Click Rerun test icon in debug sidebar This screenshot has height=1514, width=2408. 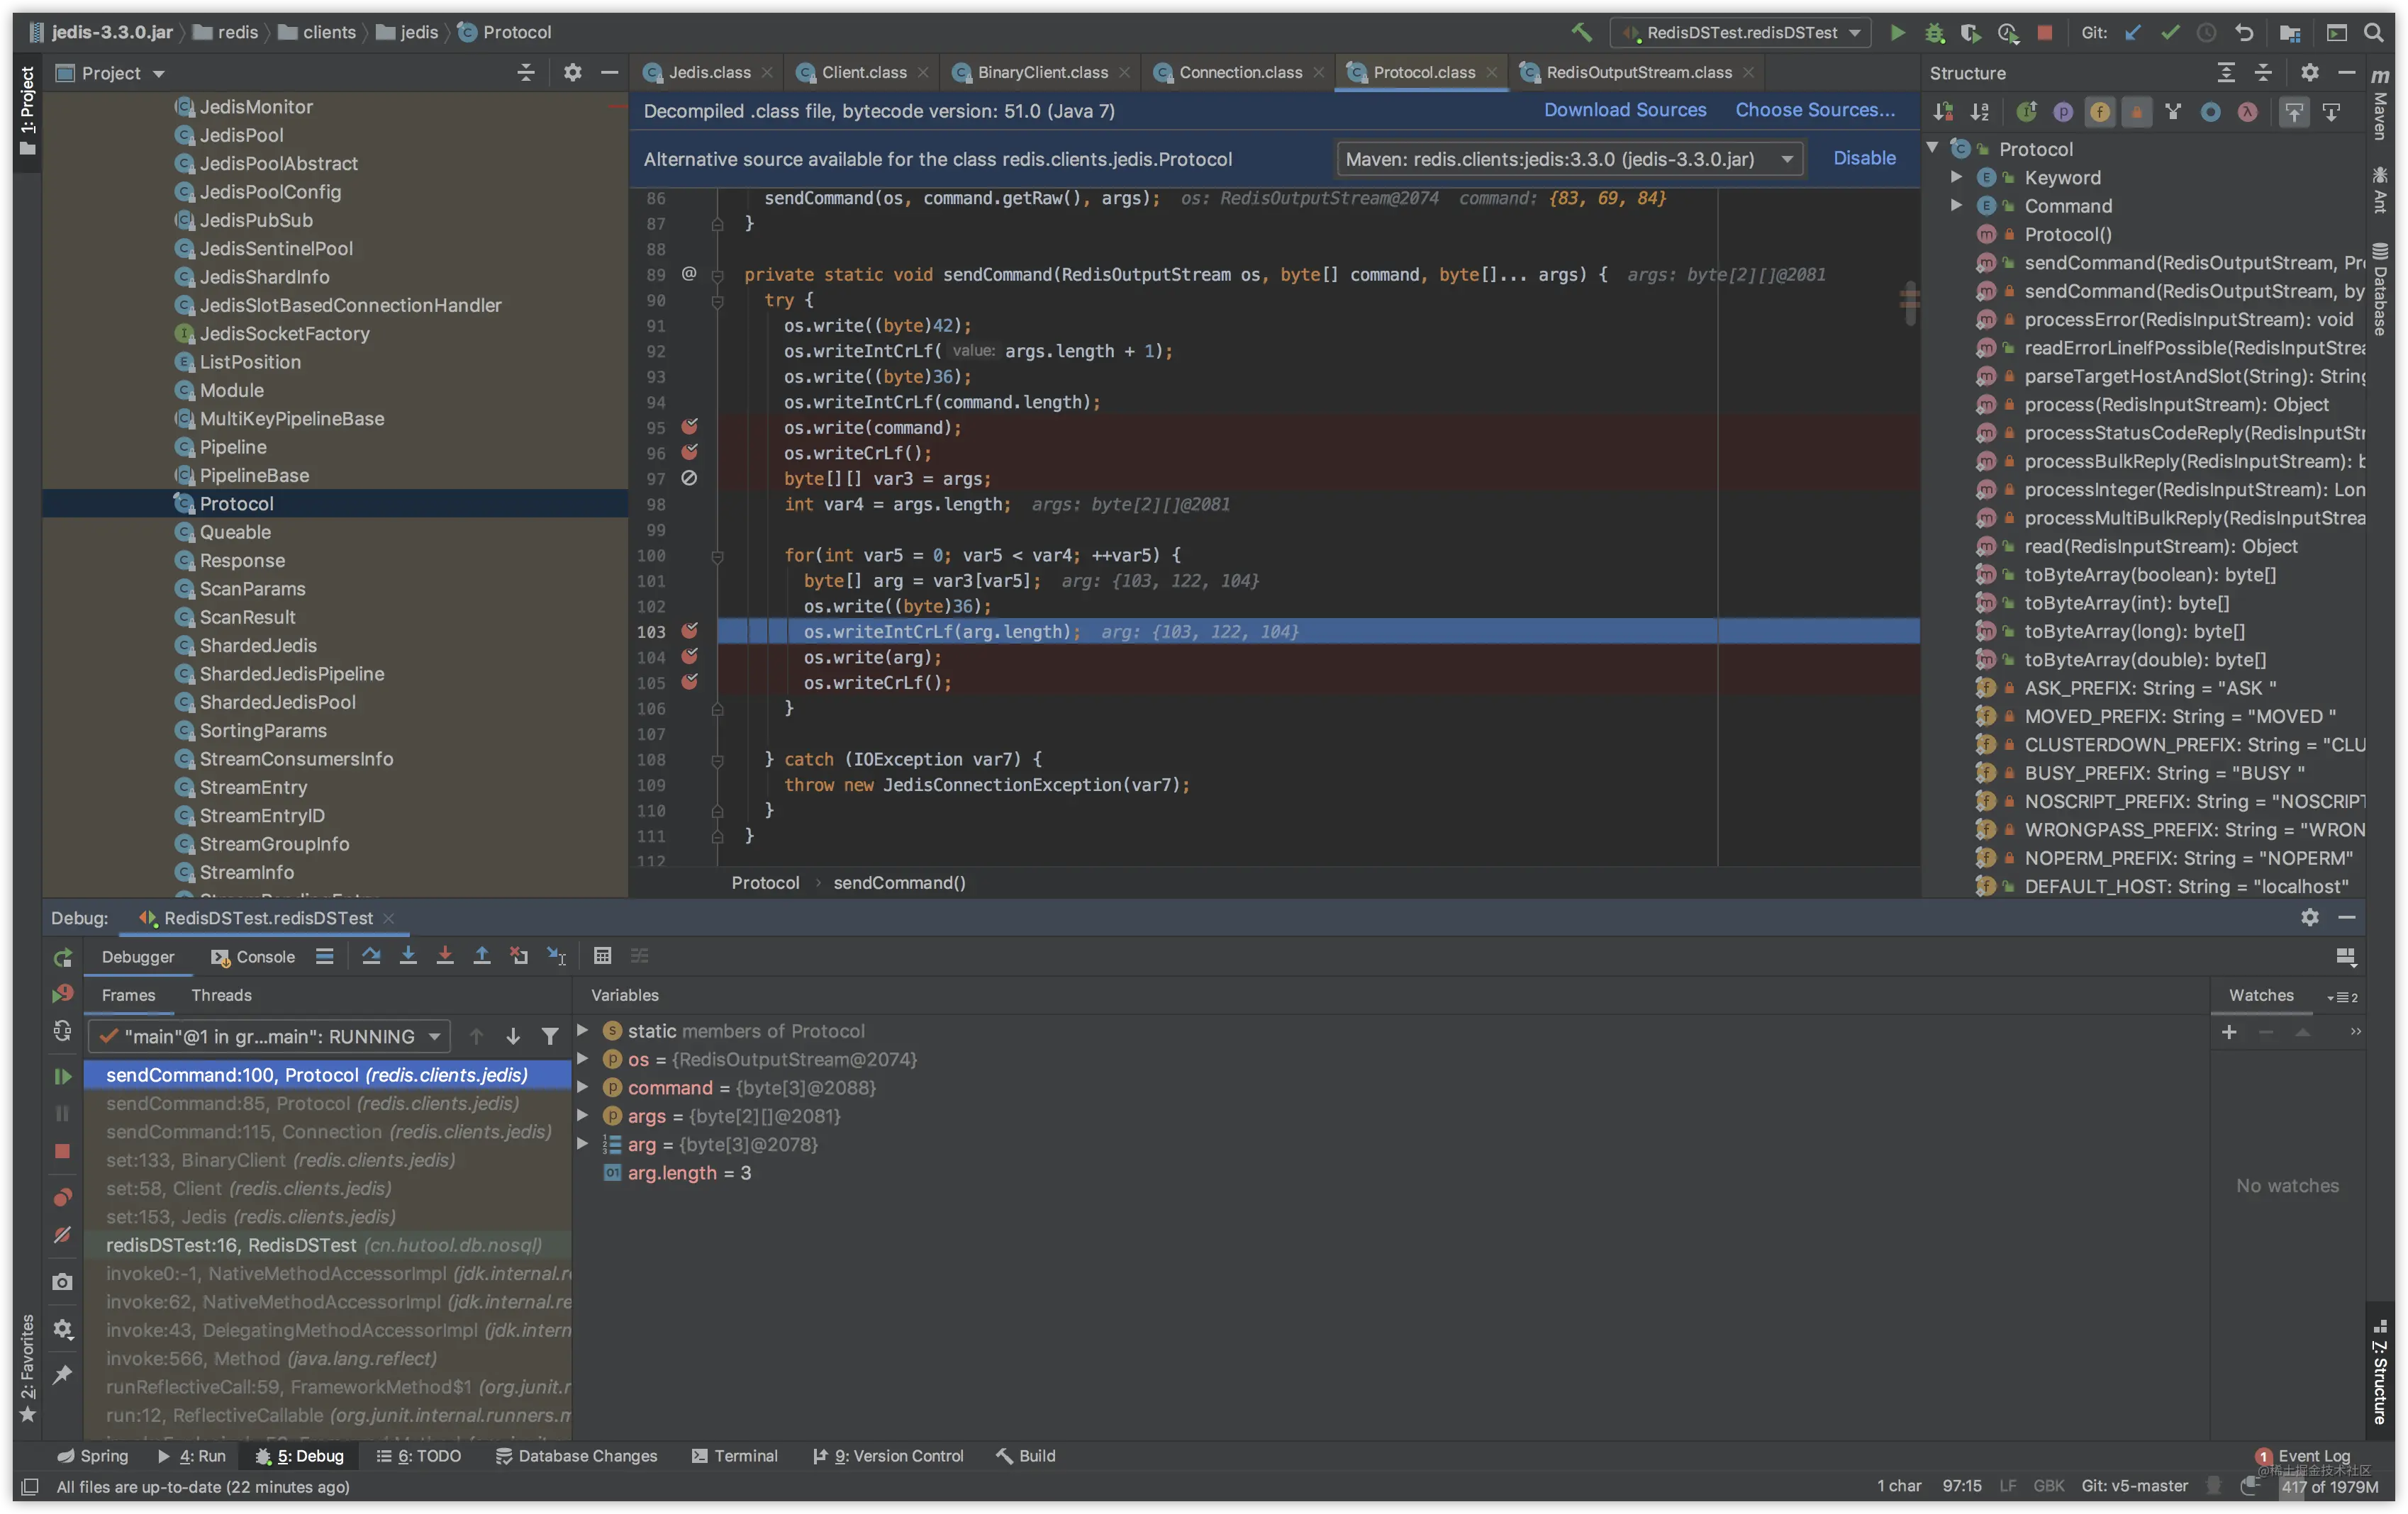tap(62, 958)
